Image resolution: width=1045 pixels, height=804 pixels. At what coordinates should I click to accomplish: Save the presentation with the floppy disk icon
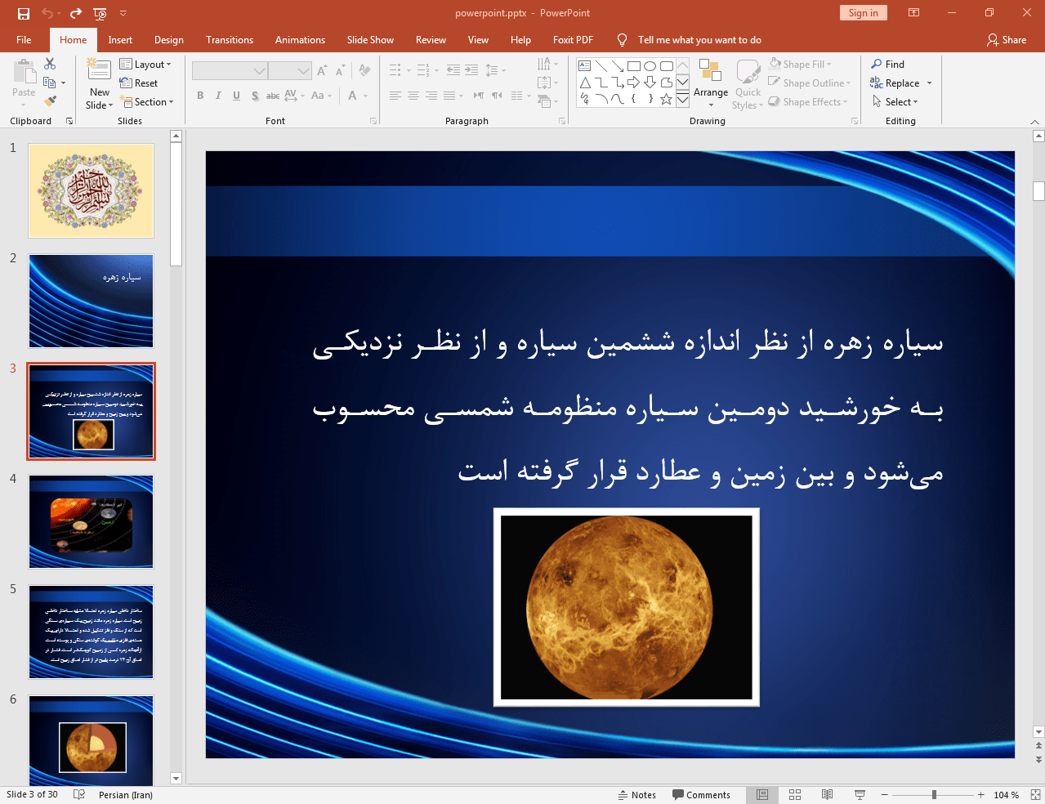[23, 13]
